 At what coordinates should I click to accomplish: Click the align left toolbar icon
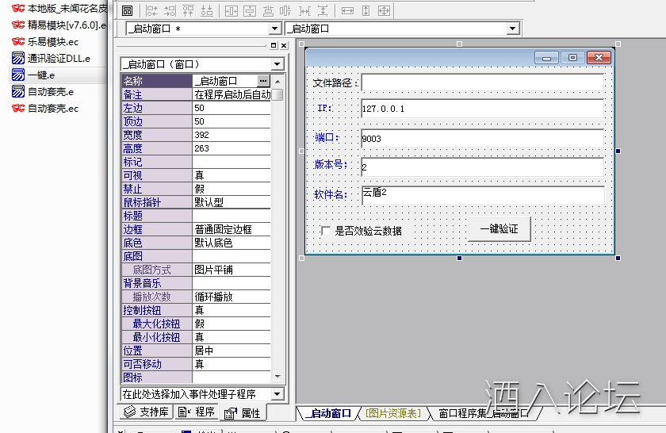(x=151, y=11)
